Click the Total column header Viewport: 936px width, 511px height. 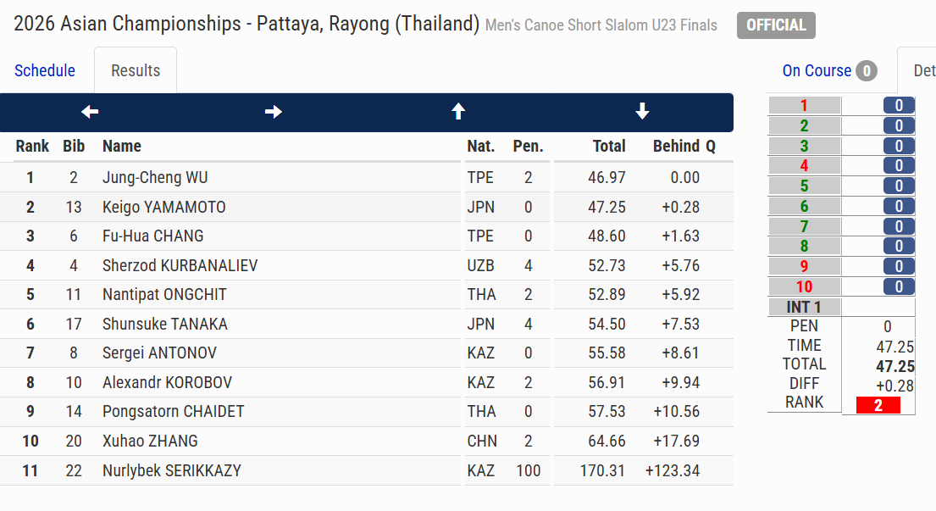pyautogui.click(x=609, y=146)
